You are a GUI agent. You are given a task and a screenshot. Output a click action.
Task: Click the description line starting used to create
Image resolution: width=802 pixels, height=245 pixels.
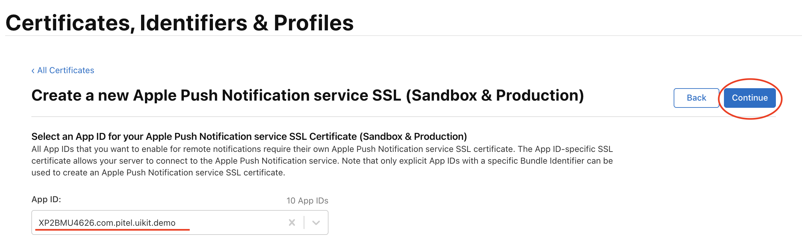pyautogui.click(x=158, y=172)
